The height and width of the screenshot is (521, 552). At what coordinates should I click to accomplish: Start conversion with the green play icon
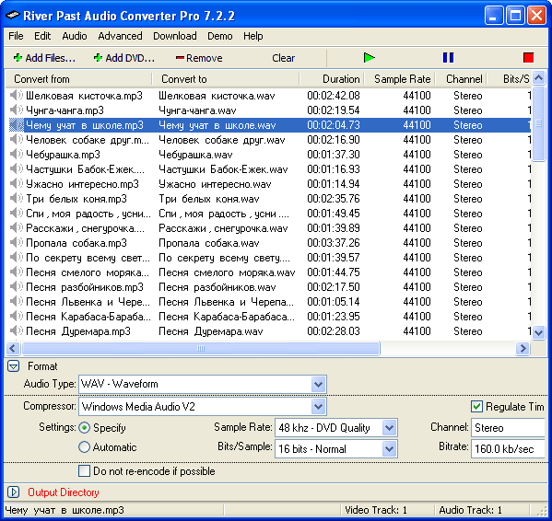(369, 58)
